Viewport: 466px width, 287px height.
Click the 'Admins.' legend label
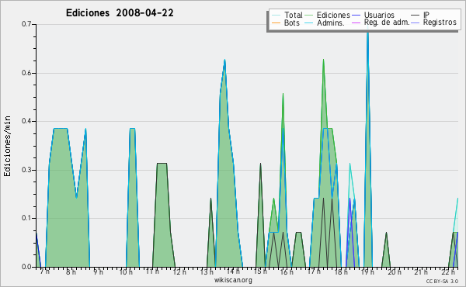(x=331, y=22)
